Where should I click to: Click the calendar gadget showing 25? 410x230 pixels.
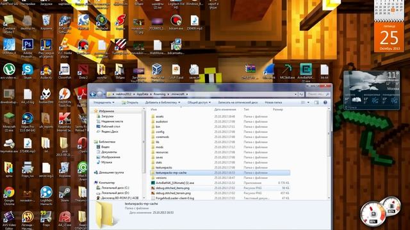pos(389,36)
